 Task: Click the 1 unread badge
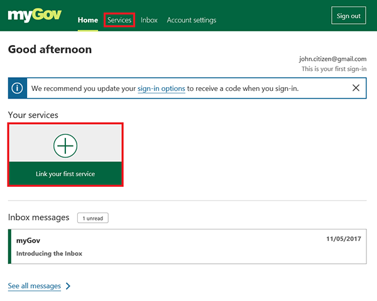[x=93, y=218]
